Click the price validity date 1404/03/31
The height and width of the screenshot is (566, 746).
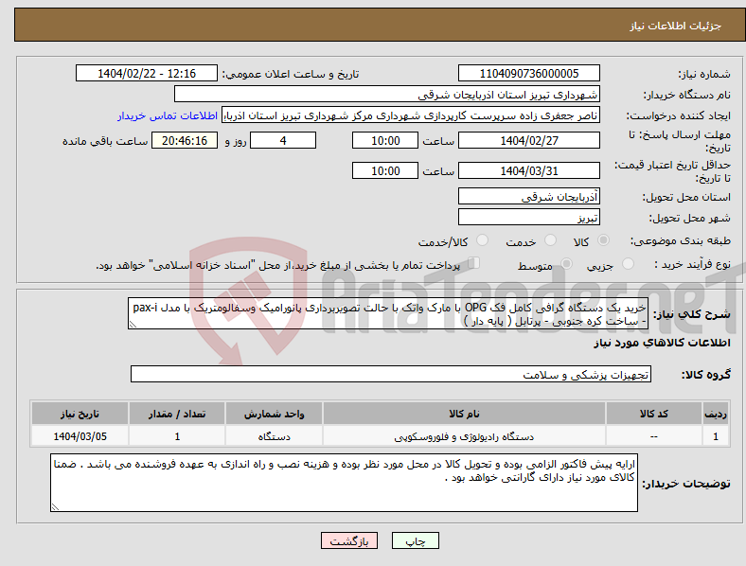pyautogui.click(x=528, y=170)
